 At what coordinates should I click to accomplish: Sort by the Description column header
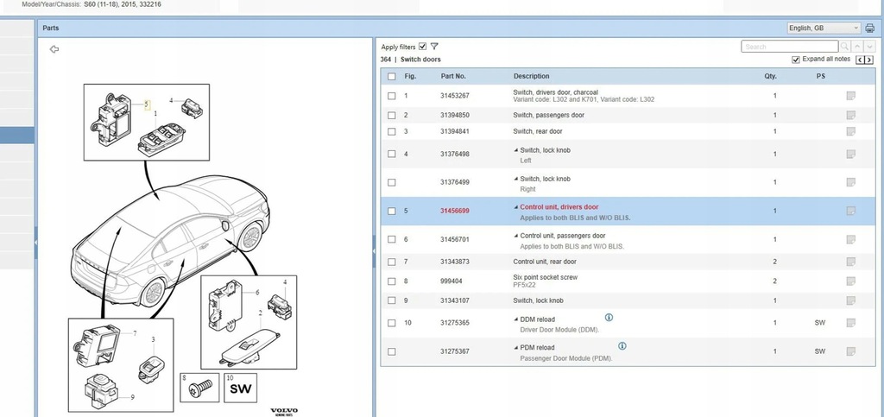pos(531,77)
